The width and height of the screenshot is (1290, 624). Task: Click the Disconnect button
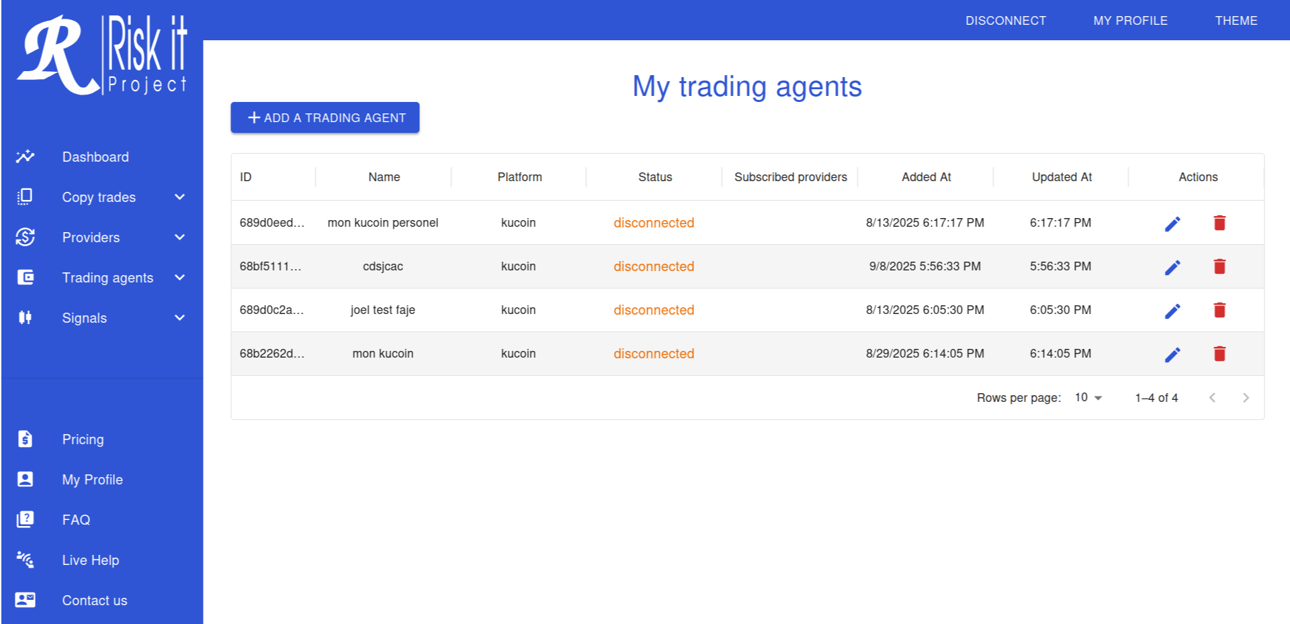[x=1006, y=21]
